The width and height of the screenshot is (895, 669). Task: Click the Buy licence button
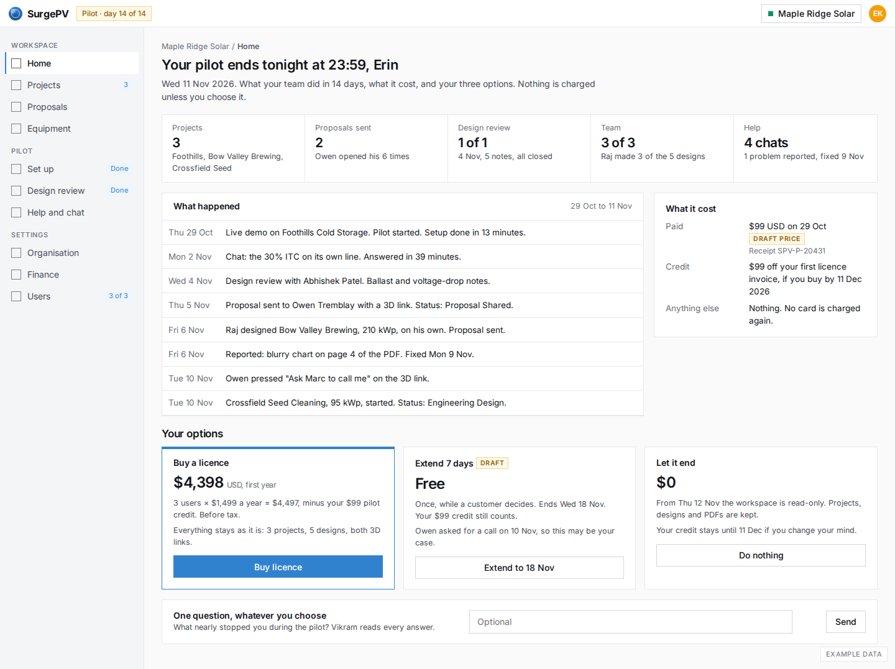point(278,567)
